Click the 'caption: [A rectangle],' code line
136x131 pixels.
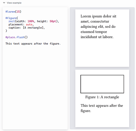click(x=27, y=28)
